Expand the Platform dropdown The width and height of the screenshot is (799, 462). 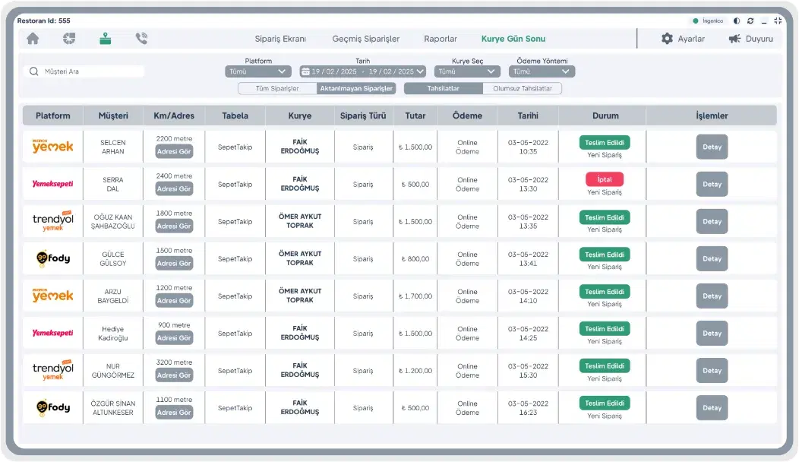257,71
